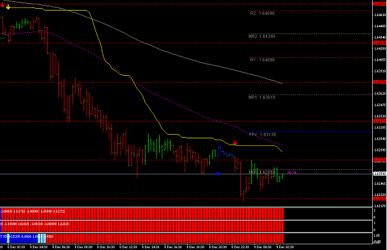Click the 9 Dec 02:00 time label
This screenshot has height=250, width=387.
285,247
